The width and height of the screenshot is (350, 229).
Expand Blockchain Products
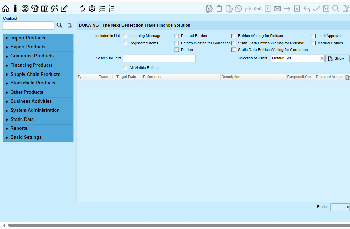click(38, 83)
